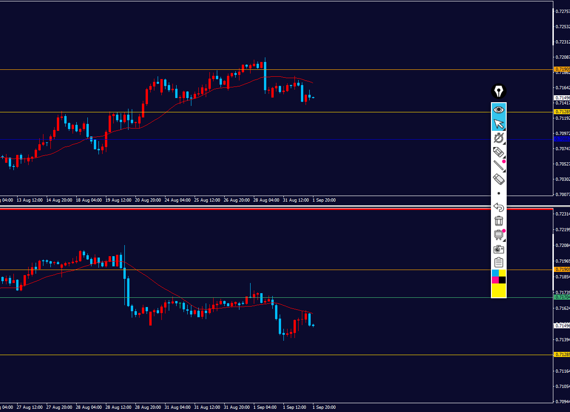
Task: Select the highlighter marker tool
Action: coord(498,152)
